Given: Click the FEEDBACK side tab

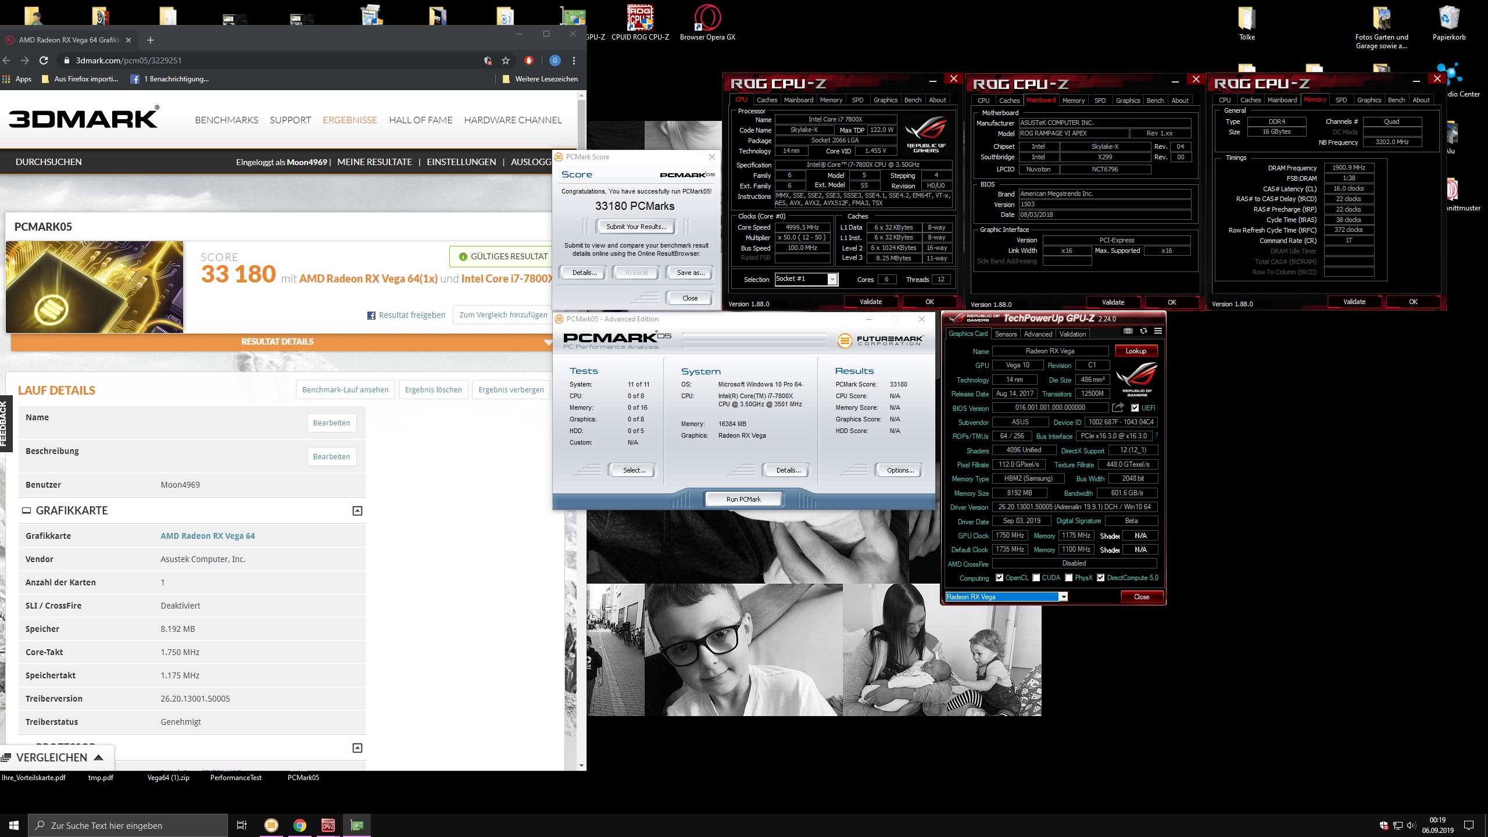Looking at the screenshot, I should (x=5, y=423).
